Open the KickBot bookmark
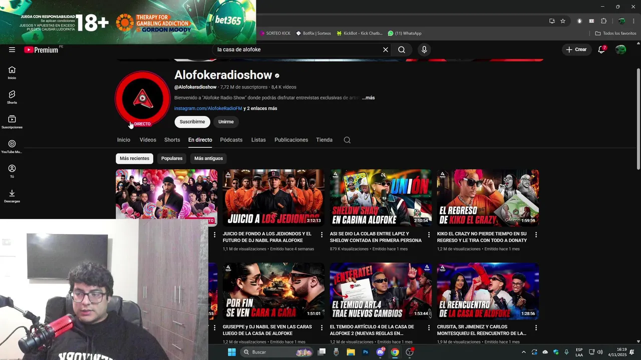Image resolution: width=641 pixels, height=360 pixels. coord(360,33)
